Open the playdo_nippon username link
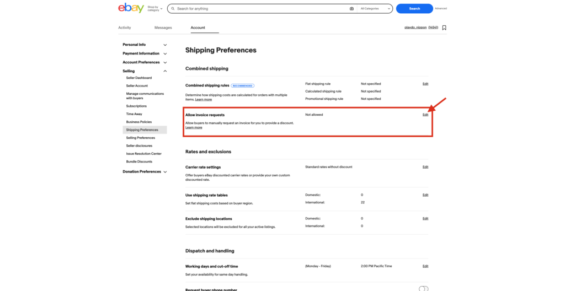Screen dimensions: 565x291 click(x=415, y=28)
